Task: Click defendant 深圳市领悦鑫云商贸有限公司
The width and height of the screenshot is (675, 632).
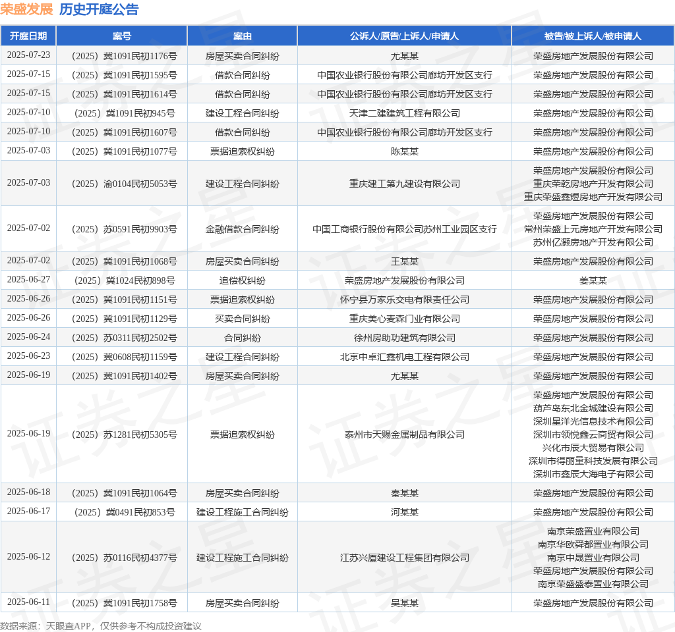Action: pos(593,434)
